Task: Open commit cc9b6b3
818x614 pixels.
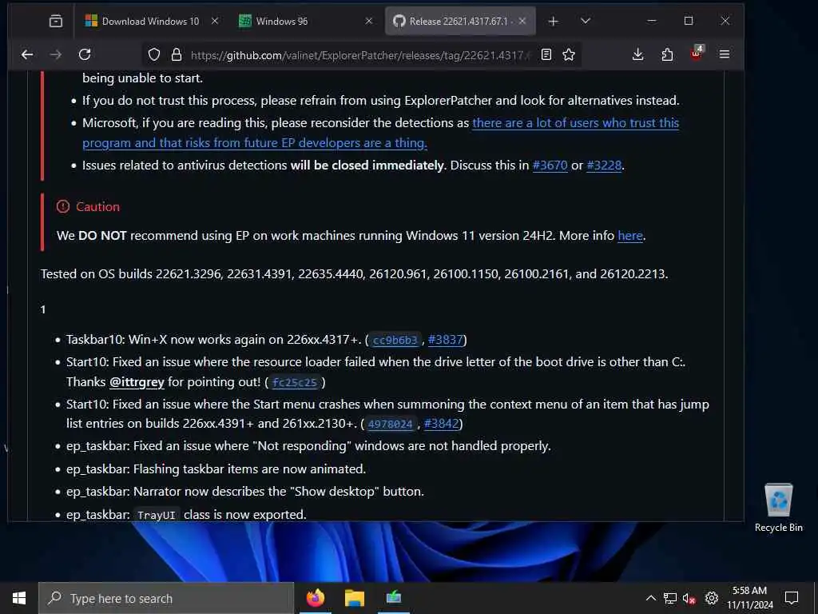Action: tap(395, 341)
